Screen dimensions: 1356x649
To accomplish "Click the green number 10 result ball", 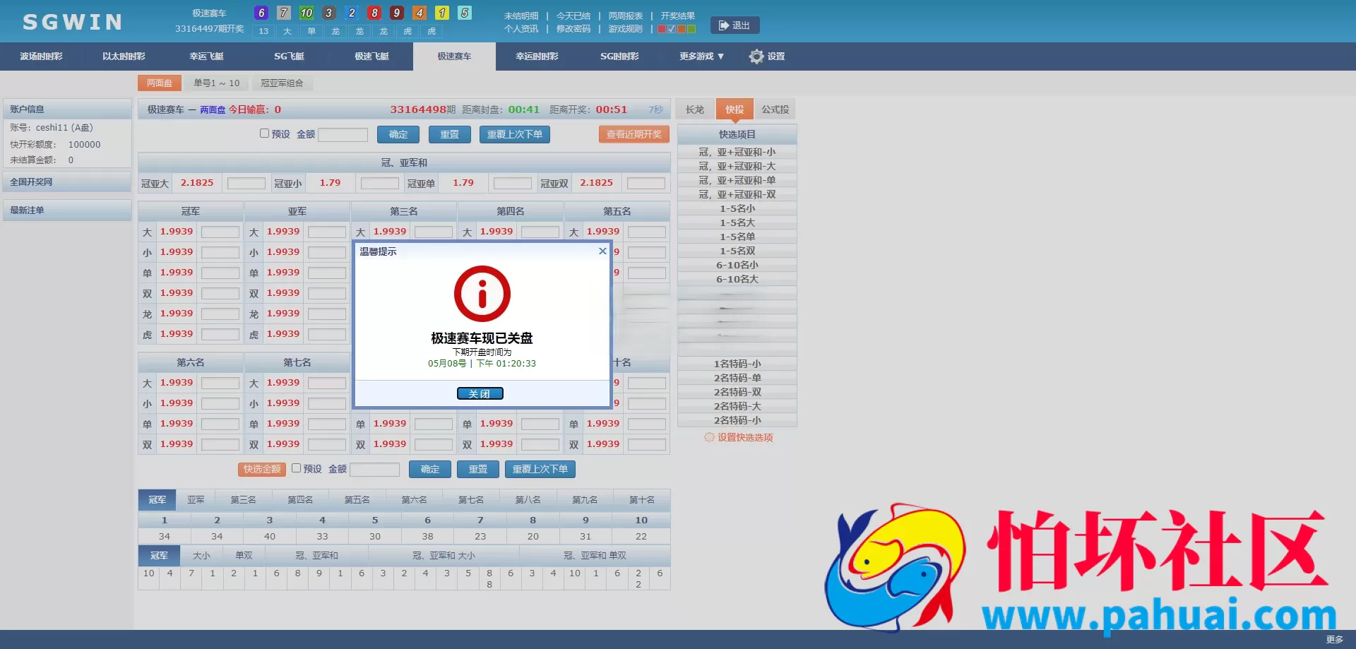I will (307, 13).
